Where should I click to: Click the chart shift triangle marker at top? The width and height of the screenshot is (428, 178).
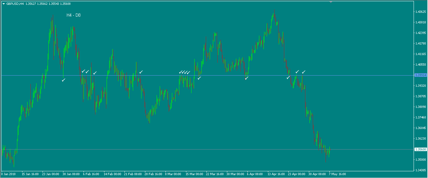pos(331,2)
